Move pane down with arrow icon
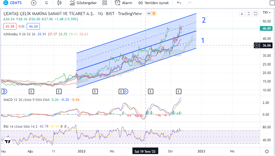The width and height of the screenshot is (275, 156). [x=242, y=13]
